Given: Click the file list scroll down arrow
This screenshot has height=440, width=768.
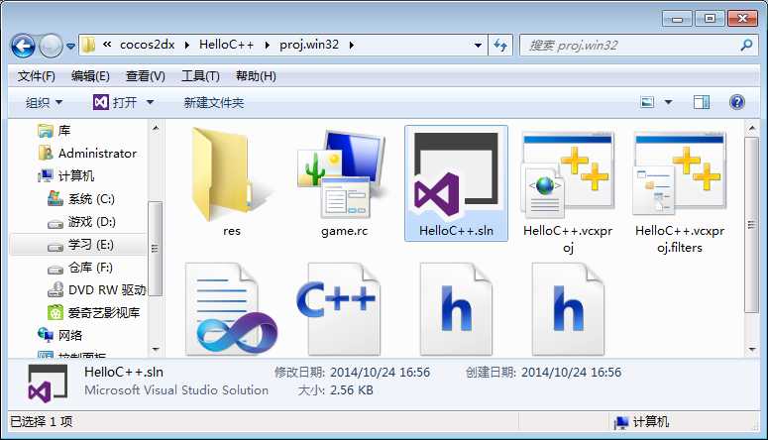Looking at the screenshot, I should (x=751, y=350).
